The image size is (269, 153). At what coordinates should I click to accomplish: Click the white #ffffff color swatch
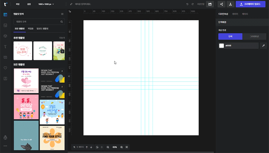(221, 46)
